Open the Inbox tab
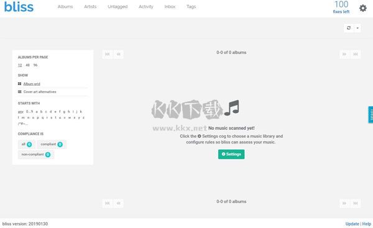 tap(170, 7)
